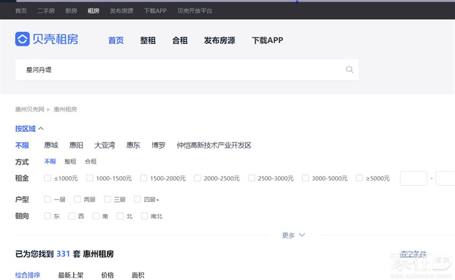
Task: Enable the 两居 room type checkbox
Action: pyautogui.click(x=77, y=199)
